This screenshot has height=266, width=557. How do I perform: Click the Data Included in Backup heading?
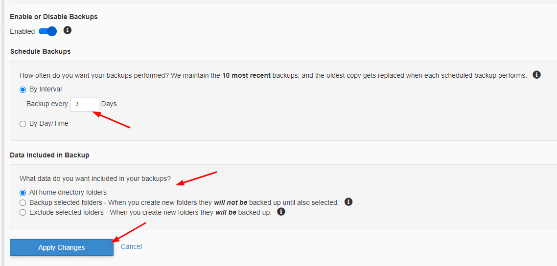(x=49, y=155)
